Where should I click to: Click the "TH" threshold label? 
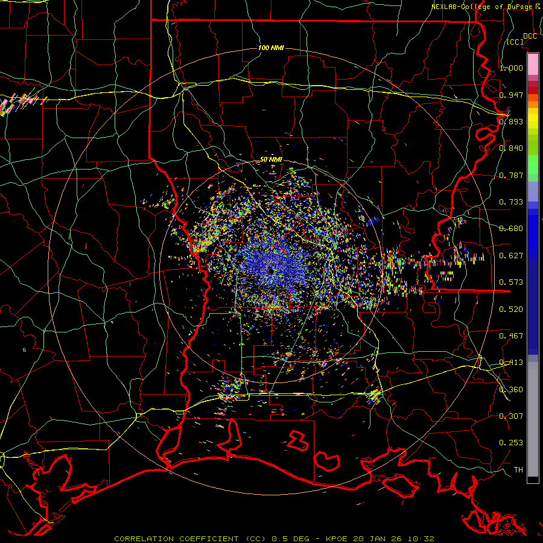[518, 470]
